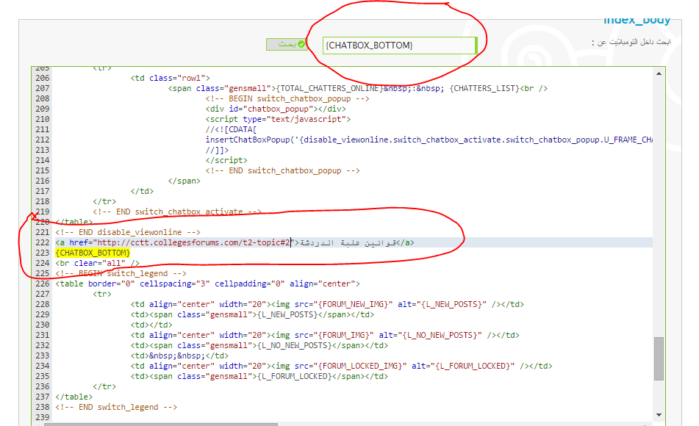Click the collegesforums URL on line 222
The image size is (699, 426).
click(193, 243)
